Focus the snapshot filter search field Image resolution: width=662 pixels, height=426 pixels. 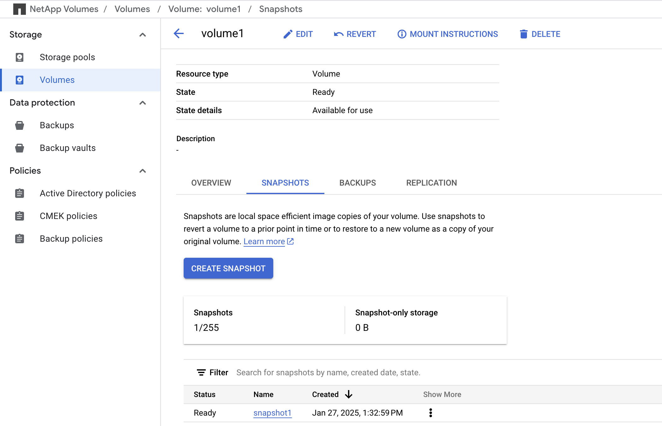pos(328,372)
